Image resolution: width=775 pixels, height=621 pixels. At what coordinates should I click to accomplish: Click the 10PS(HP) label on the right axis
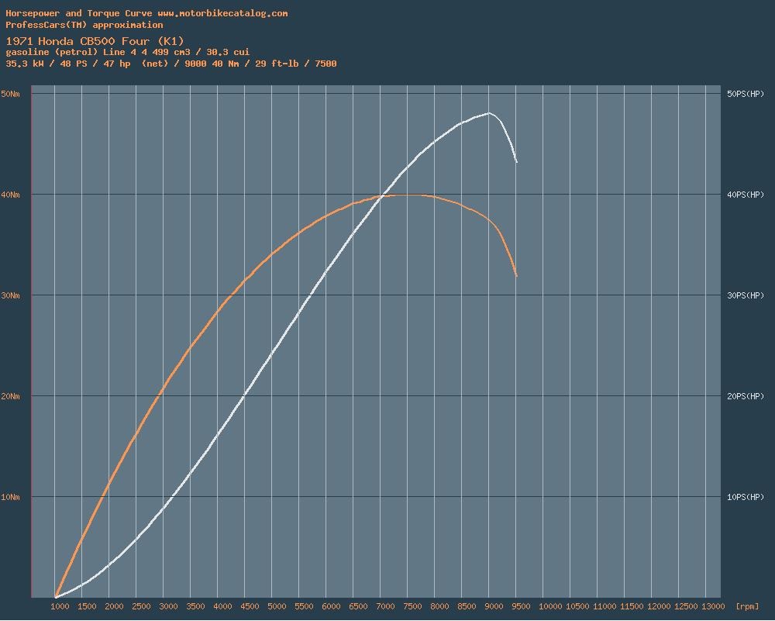745,497
